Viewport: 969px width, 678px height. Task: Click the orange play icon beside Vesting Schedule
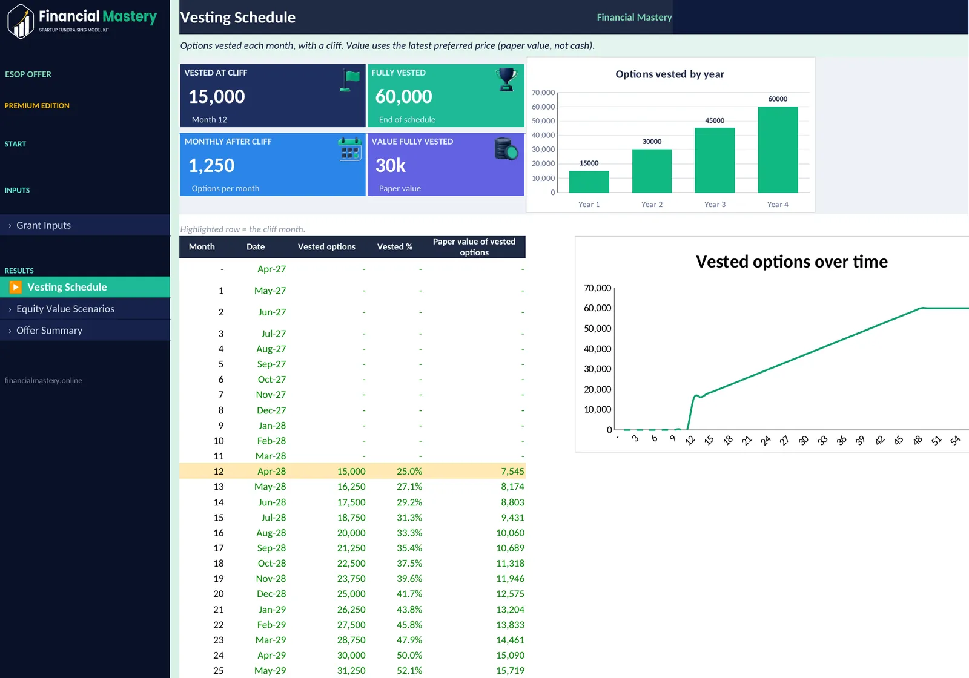click(x=16, y=287)
